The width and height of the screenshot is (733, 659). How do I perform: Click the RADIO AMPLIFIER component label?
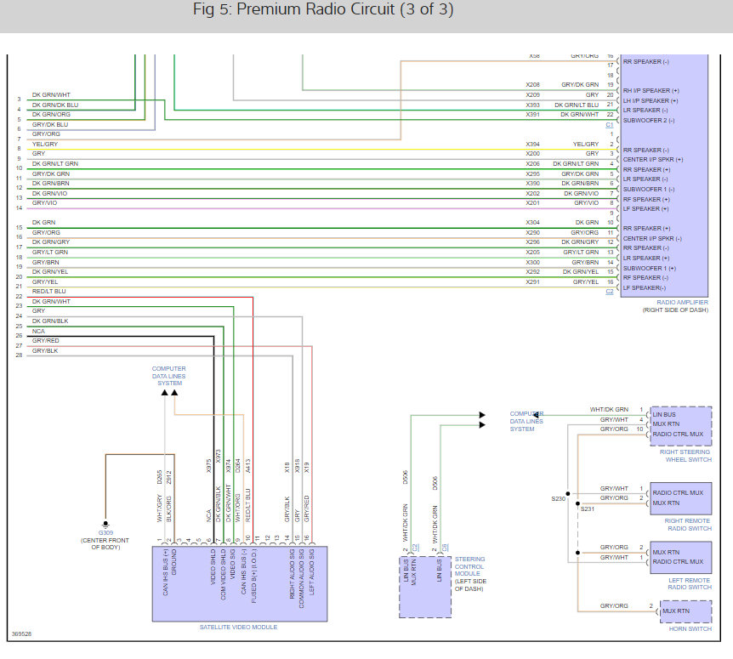pyautogui.click(x=682, y=303)
